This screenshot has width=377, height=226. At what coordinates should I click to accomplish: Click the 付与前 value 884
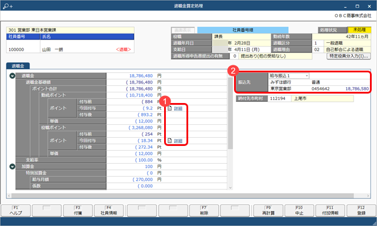point(148,102)
